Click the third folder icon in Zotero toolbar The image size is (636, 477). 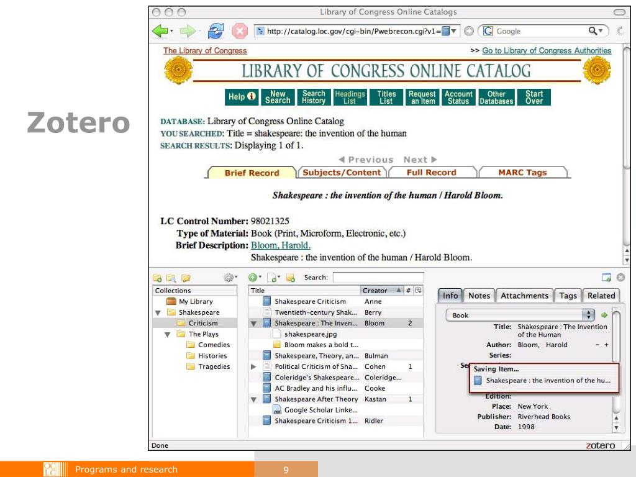(x=186, y=278)
